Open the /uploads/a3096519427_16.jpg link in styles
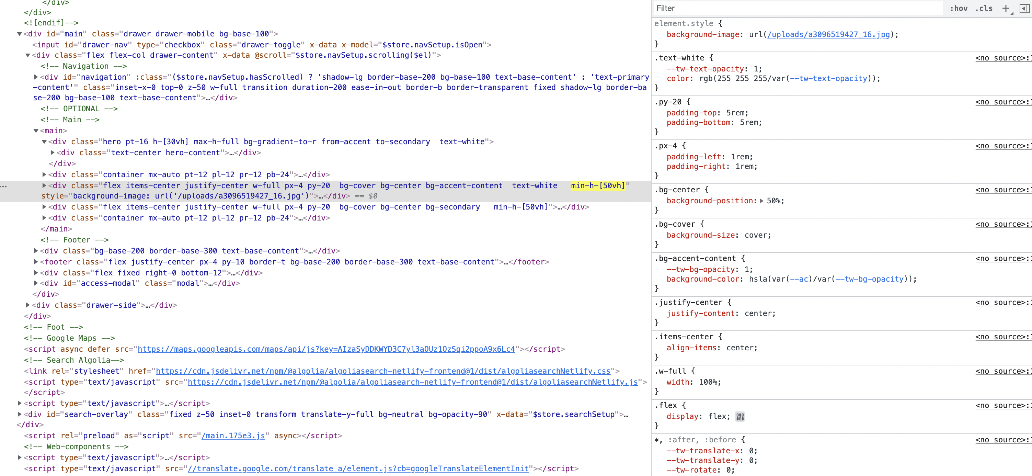 point(828,34)
